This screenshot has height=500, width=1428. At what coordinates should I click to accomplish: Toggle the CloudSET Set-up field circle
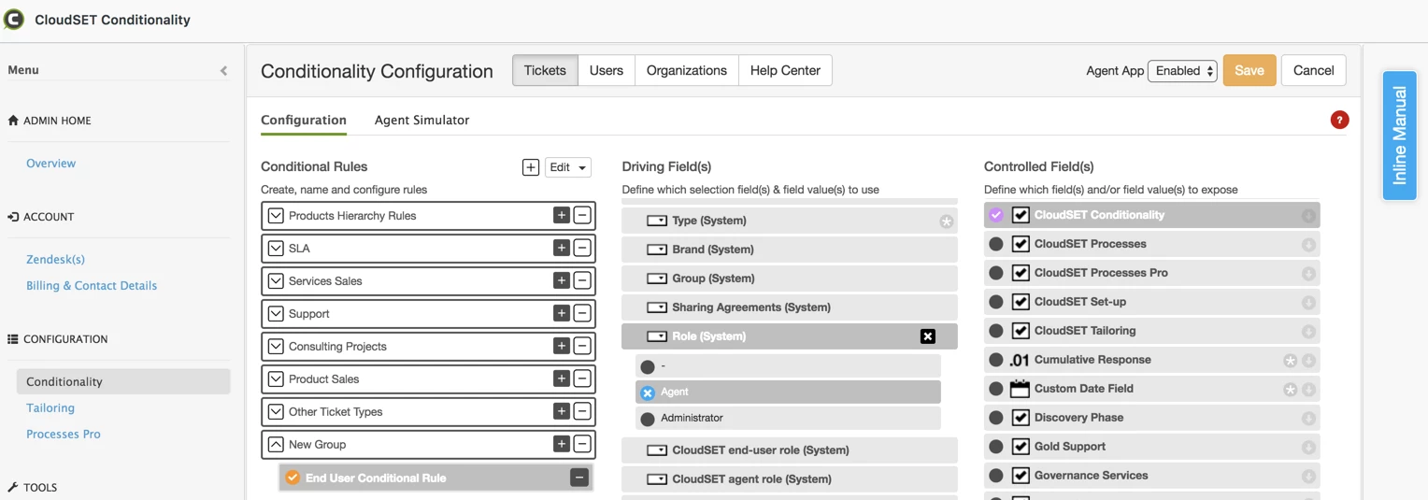(996, 302)
